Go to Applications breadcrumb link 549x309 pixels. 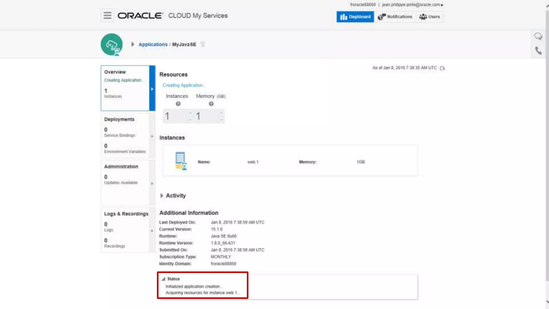click(x=153, y=44)
